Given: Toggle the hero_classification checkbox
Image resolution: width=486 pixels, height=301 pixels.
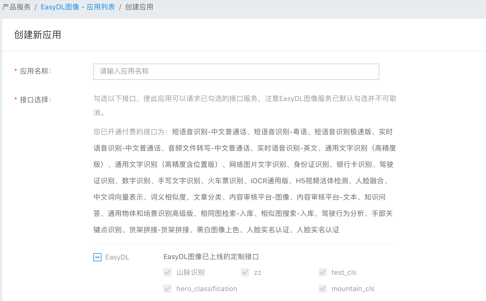Looking at the screenshot, I should (x=167, y=289).
